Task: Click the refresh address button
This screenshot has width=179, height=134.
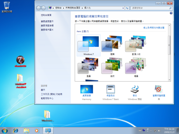Action: point(127,8)
